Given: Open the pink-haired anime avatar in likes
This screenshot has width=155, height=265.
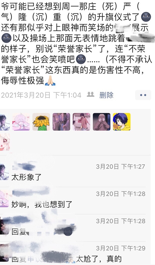Looking at the screenshot, I should [x=21, y=122].
